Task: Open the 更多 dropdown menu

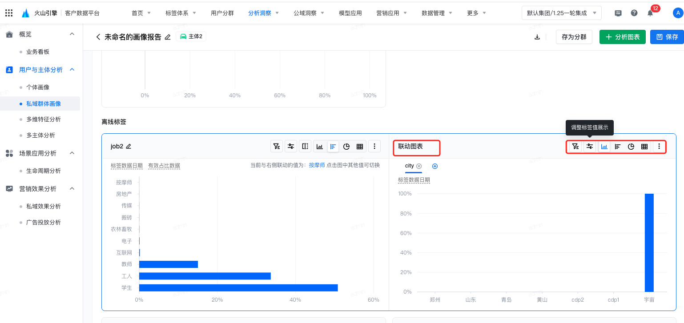Action: 476,13
